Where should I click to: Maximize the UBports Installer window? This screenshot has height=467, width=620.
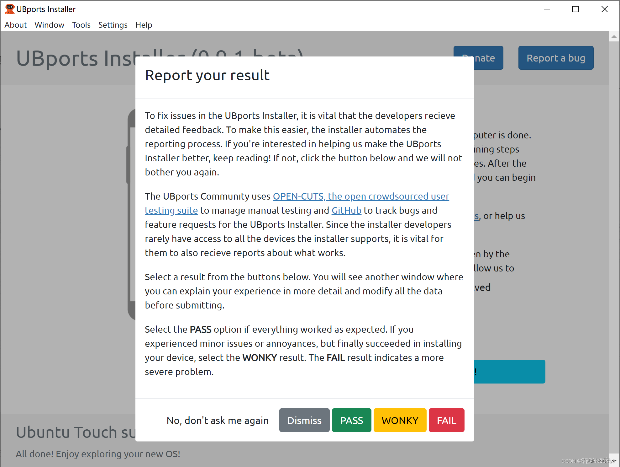pyautogui.click(x=575, y=9)
